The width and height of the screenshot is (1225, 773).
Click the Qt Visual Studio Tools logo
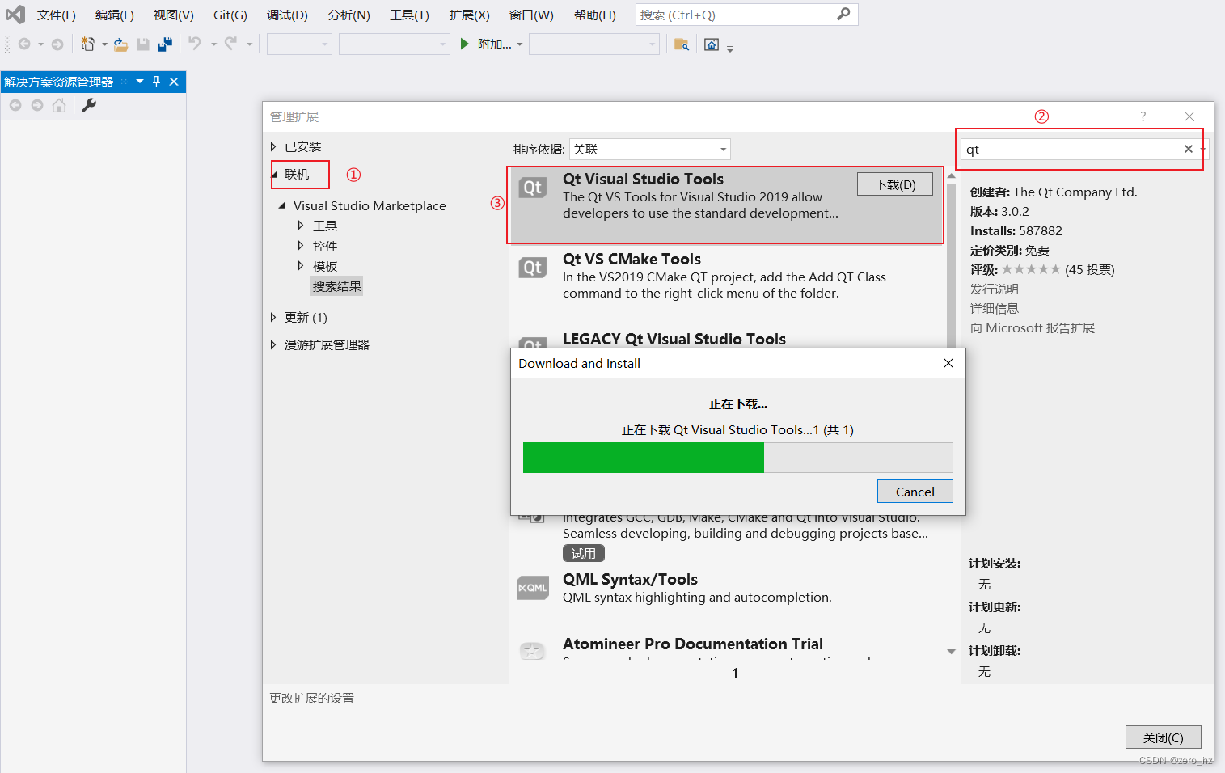click(533, 188)
